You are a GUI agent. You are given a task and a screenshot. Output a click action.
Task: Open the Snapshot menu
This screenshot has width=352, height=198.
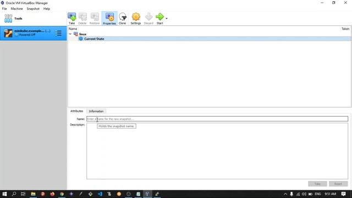tap(33, 9)
